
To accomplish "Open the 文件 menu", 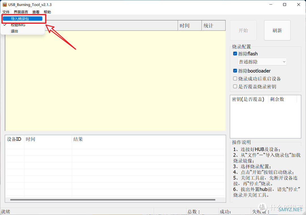I will (x=6, y=12).
